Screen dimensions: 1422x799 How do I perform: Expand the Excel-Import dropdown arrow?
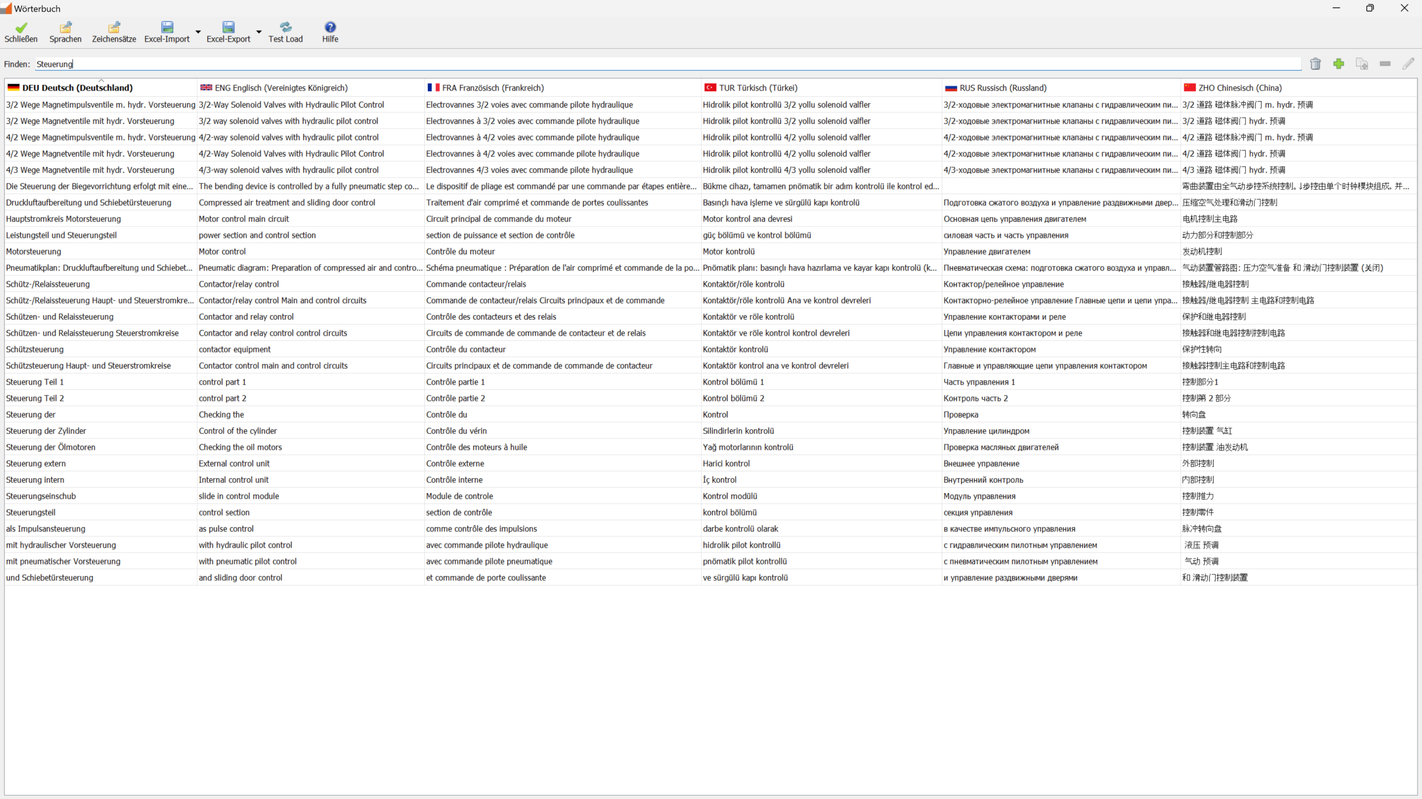tap(198, 32)
